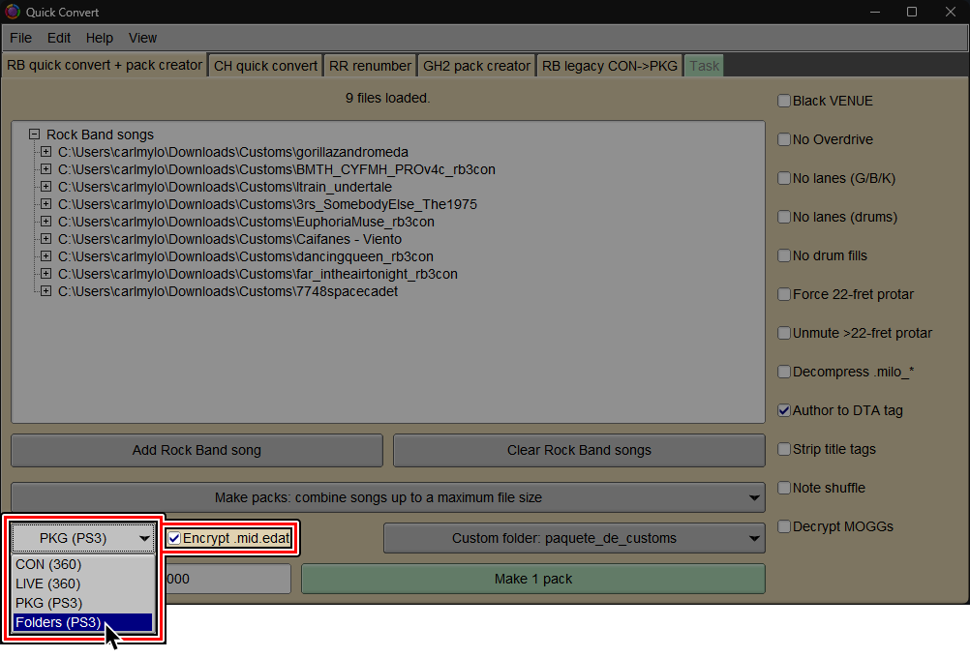Viewport: 970px width, 658px height.
Task: Open the Help menu
Action: point(99,38)
